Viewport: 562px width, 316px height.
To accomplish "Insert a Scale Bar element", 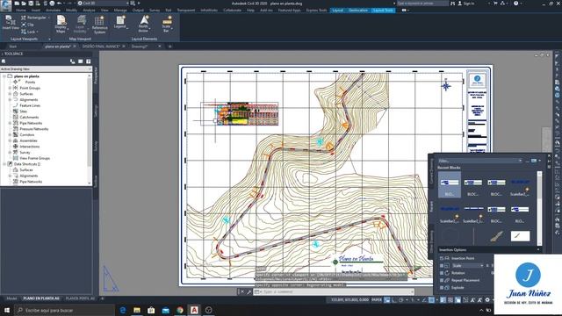I will coord(166,24).
